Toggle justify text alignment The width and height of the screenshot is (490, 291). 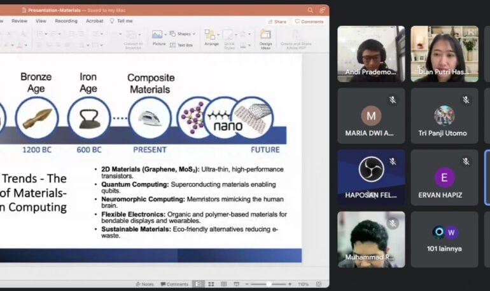[x=68, y=45]
